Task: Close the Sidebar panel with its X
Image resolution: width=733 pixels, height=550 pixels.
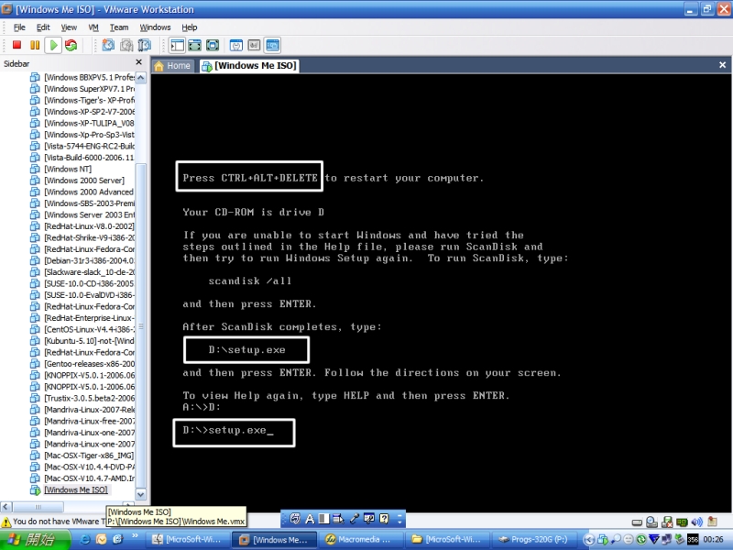Action: [139, 62]
